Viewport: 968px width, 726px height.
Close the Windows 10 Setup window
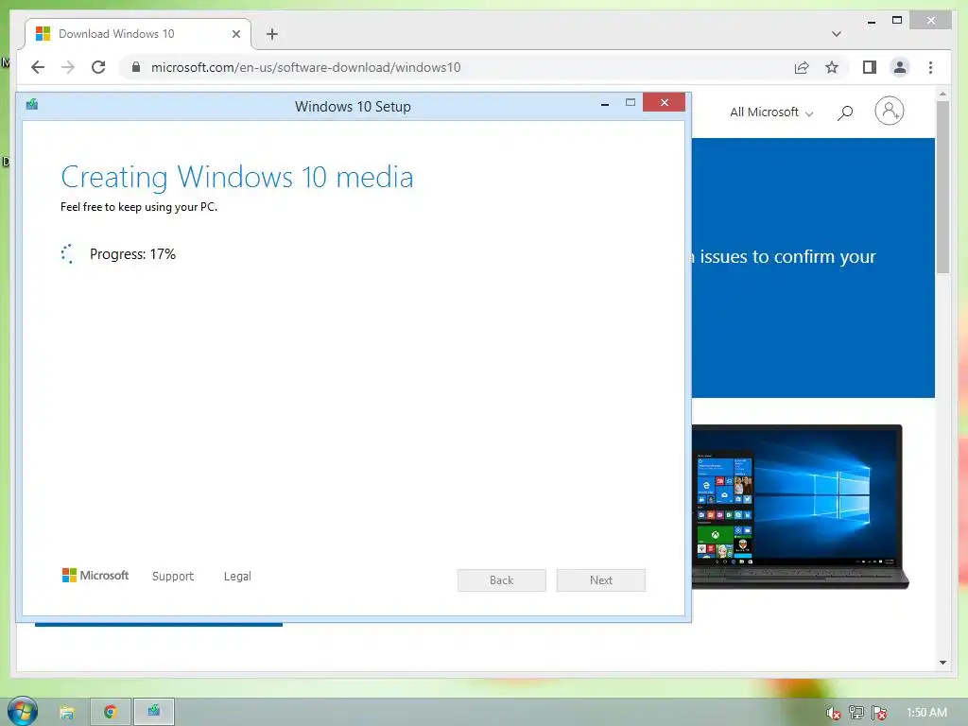(665, 102)
